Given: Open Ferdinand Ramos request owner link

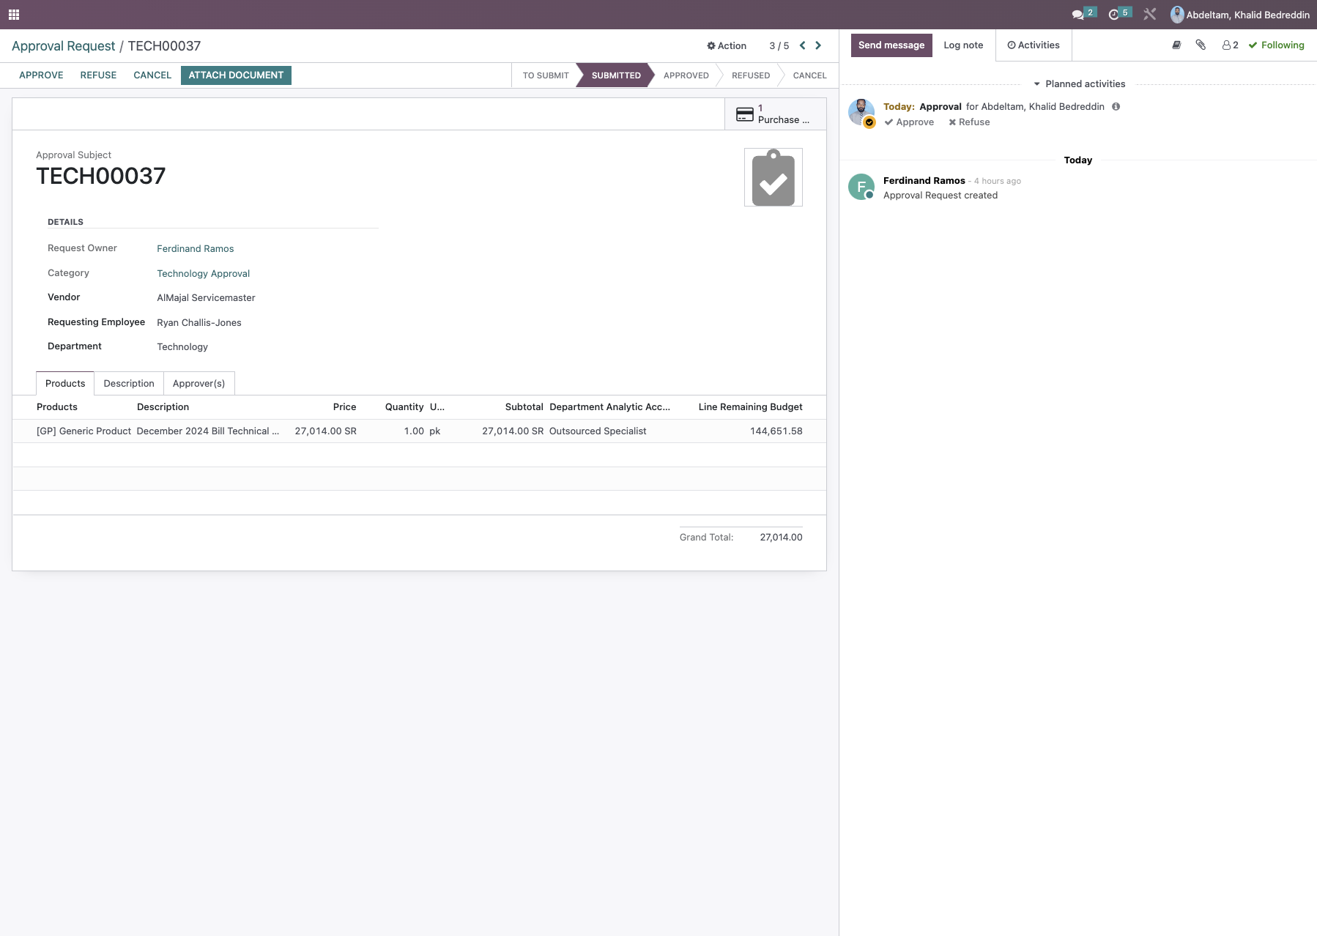Looking at the screenshot, I should (x=196, y=249).
